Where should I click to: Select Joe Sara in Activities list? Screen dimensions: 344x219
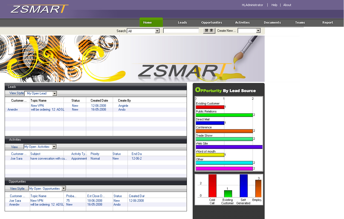coord(16,159)
